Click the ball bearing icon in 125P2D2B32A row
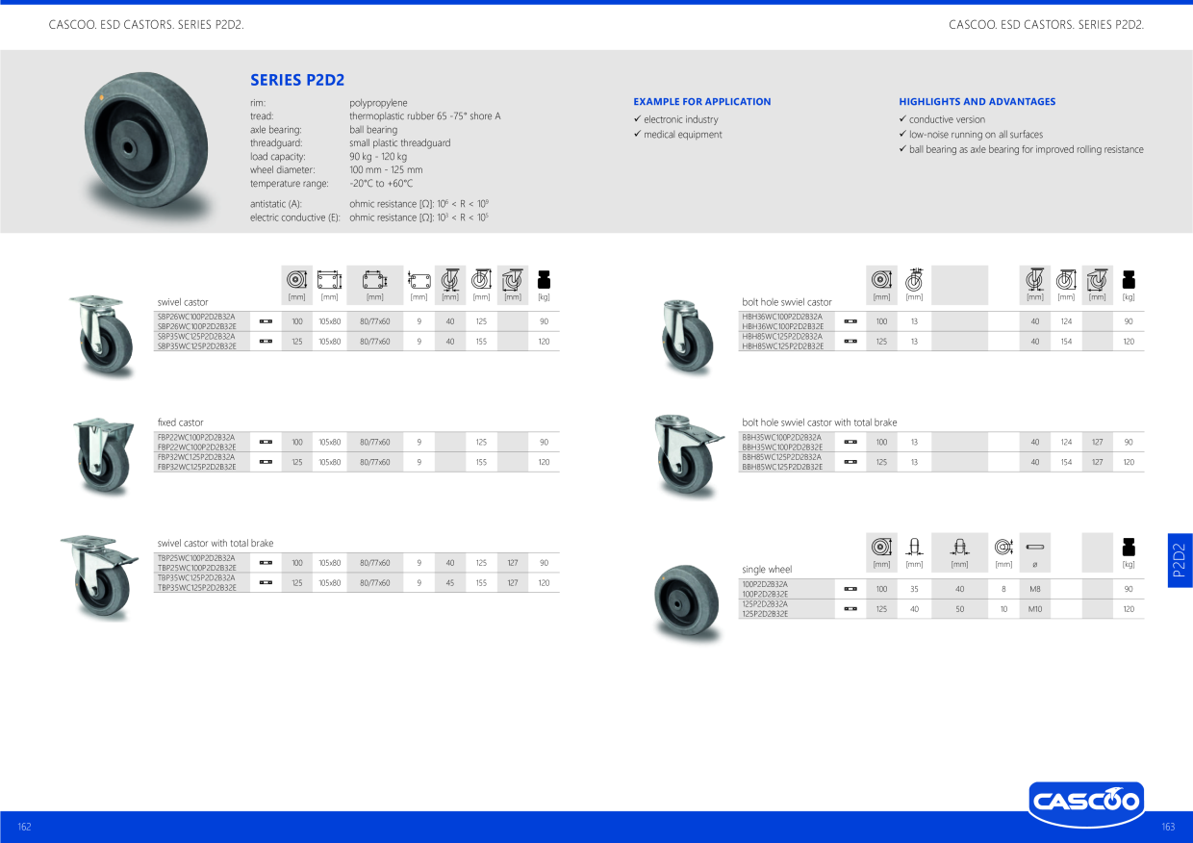The width and height of the screenshot is (1193, 843). [x=850, y=608]
